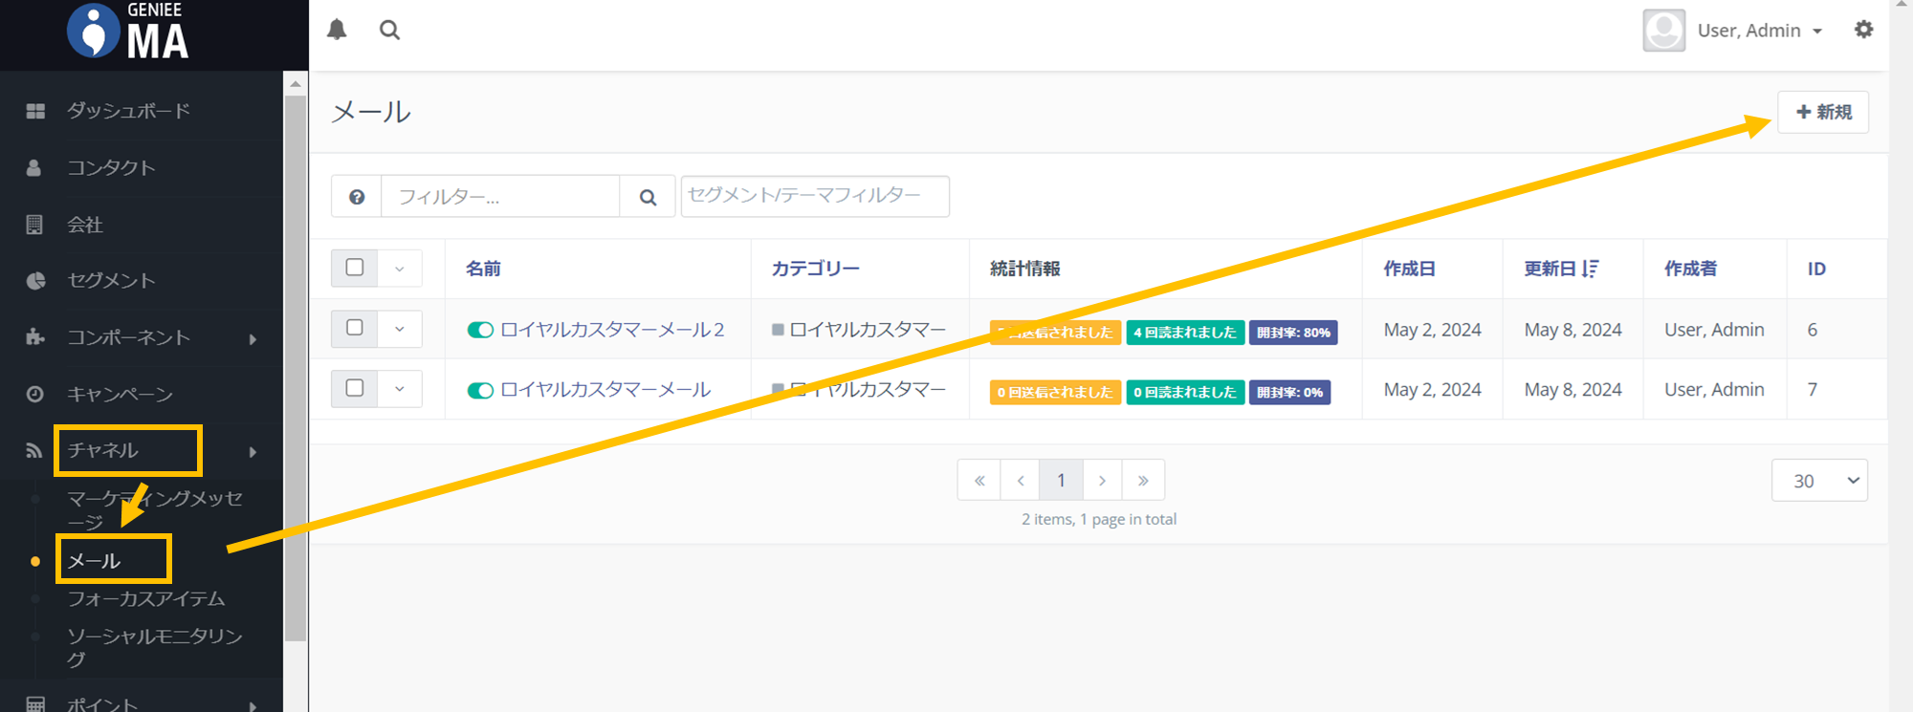Click the channel RSS feed icon
This screenshot has width=1913, height=712.
pos(34,451)
